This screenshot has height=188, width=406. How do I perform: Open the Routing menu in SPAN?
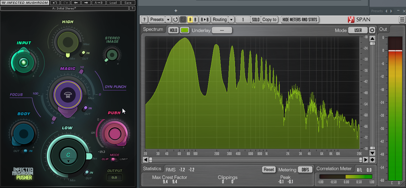(220, 19)
